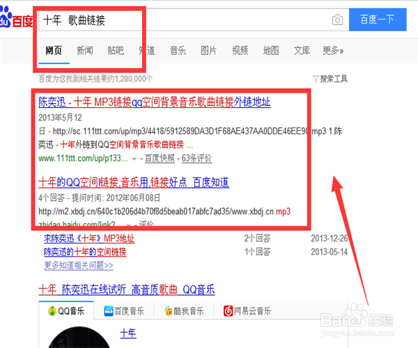The height and width of the screenshot is (348, 418).
Task: Expand the 更多» menu
Action: [x=333, y=50]
